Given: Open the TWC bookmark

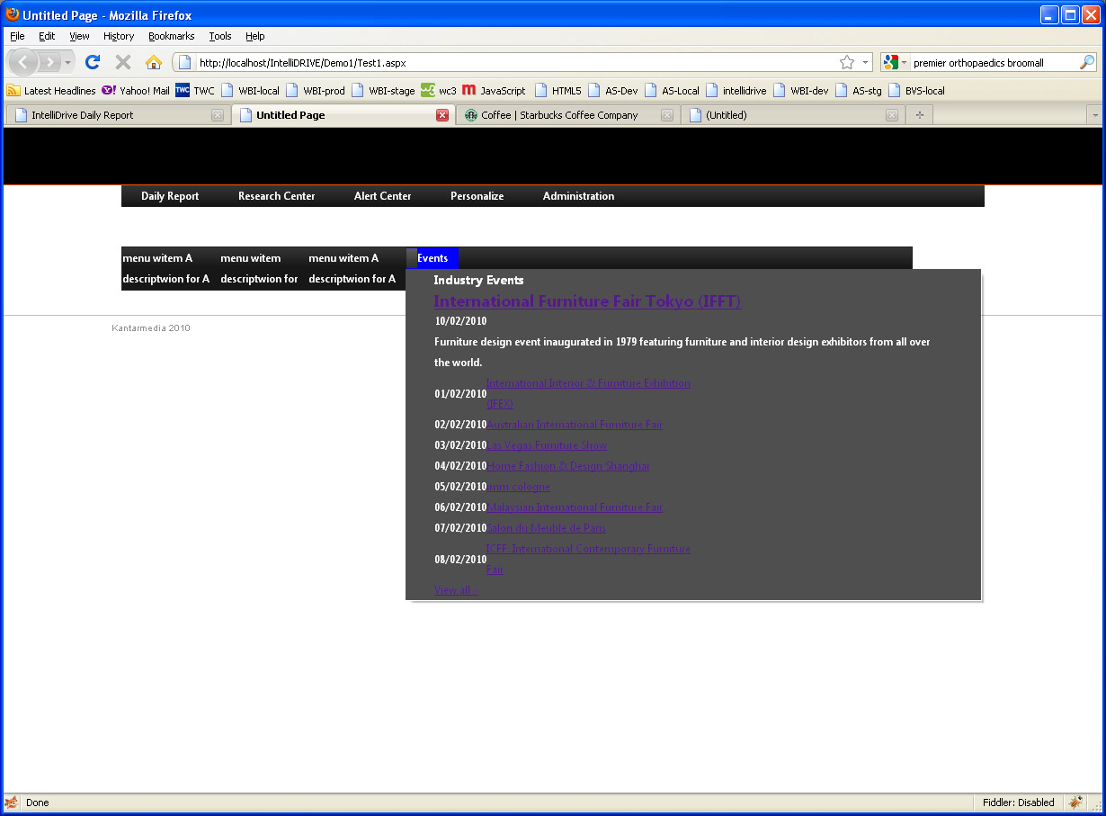Looking at the screenshot, I should pyautogui.click(x=195, y=90).
